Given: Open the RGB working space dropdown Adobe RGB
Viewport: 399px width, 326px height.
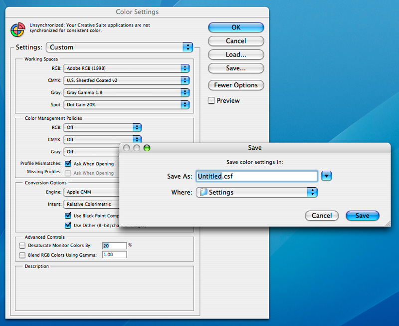Looking at the screenshot, I should tap(126, 68).
